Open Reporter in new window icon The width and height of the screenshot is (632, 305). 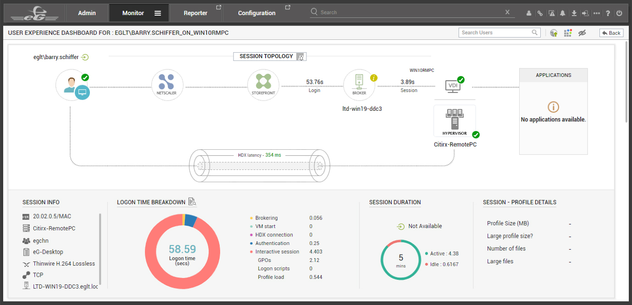coord(218,7)
